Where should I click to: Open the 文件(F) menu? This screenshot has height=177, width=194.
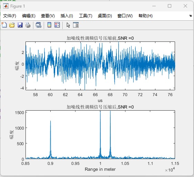10,16
